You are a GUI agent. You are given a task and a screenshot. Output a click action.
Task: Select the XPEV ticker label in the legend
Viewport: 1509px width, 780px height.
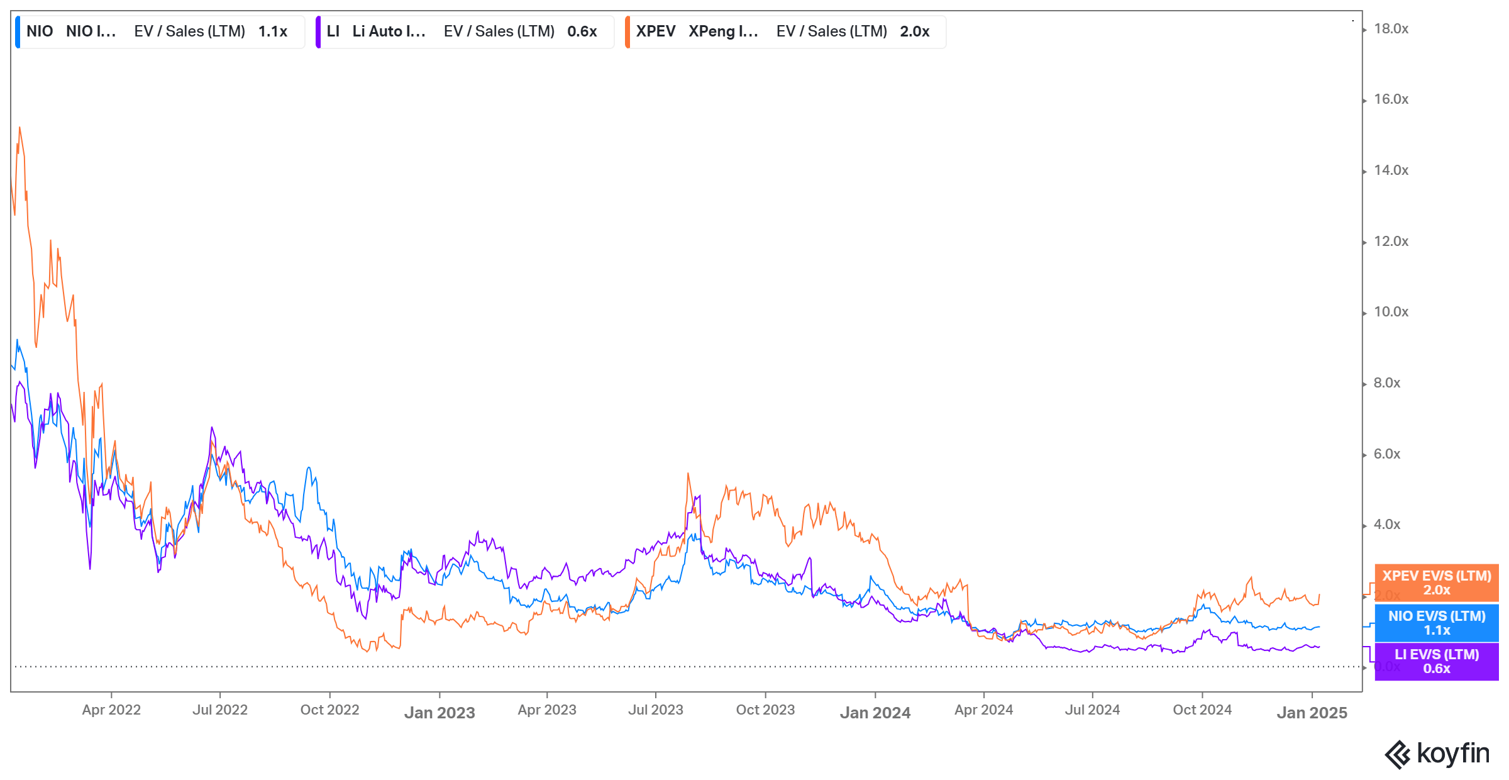coord(656,31)
